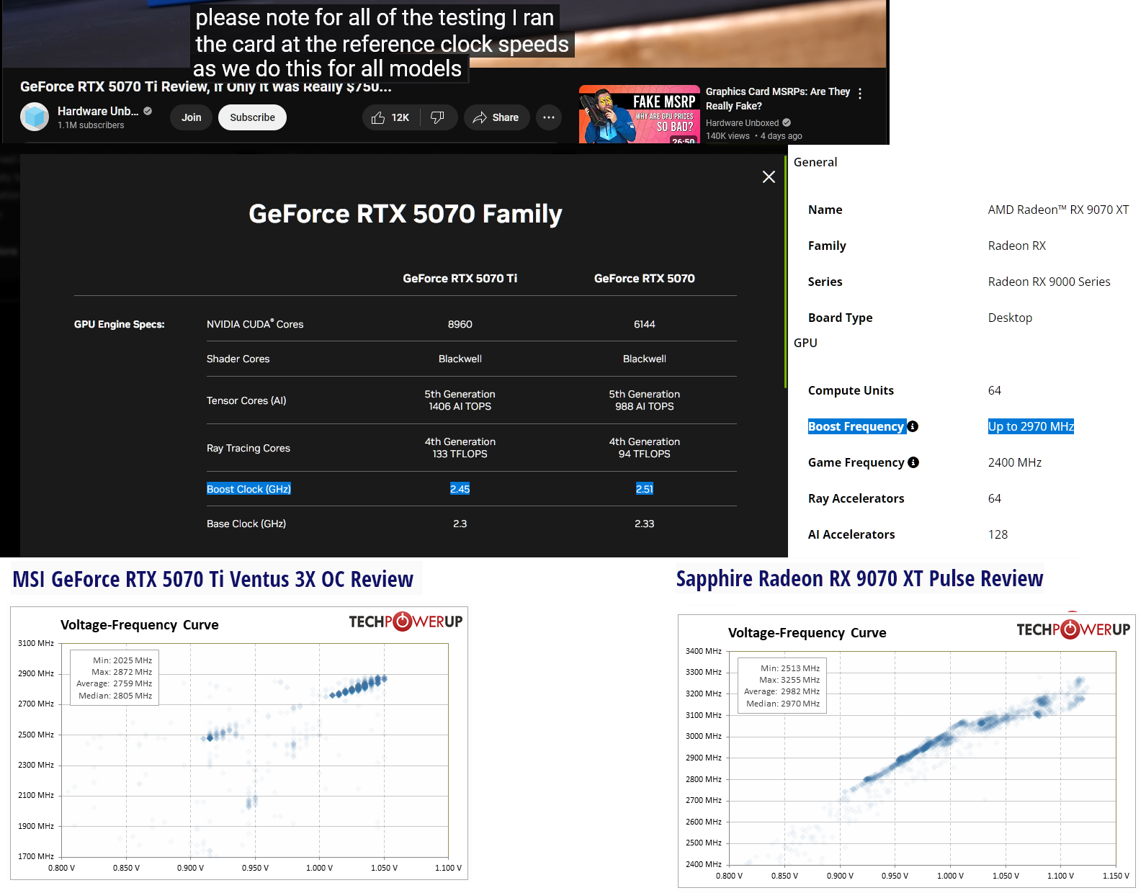Click the '1.1M subscribers' count
The height and width of the screenshot is (893, 1146).
tap(91, 125)
